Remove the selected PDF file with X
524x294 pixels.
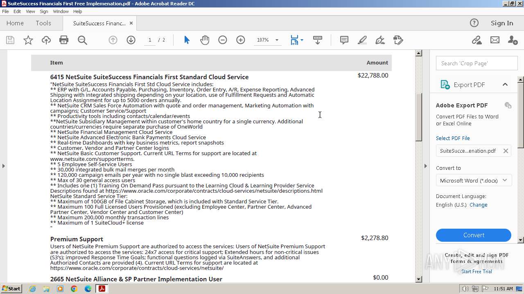(506, 151)
